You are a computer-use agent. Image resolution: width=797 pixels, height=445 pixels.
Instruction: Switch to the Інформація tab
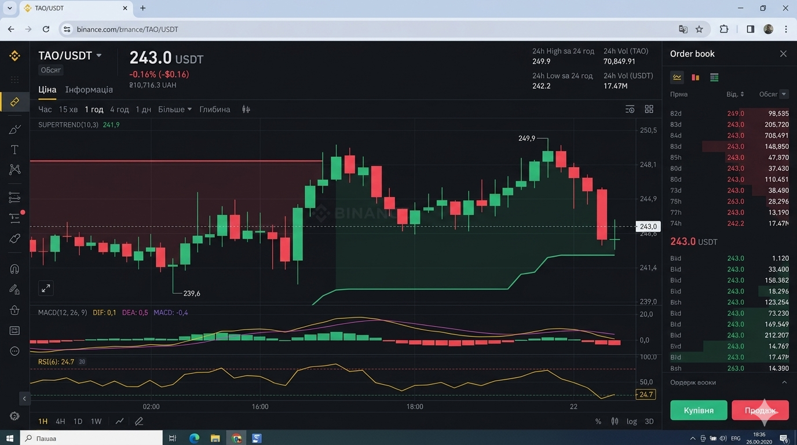coord(89,90)
